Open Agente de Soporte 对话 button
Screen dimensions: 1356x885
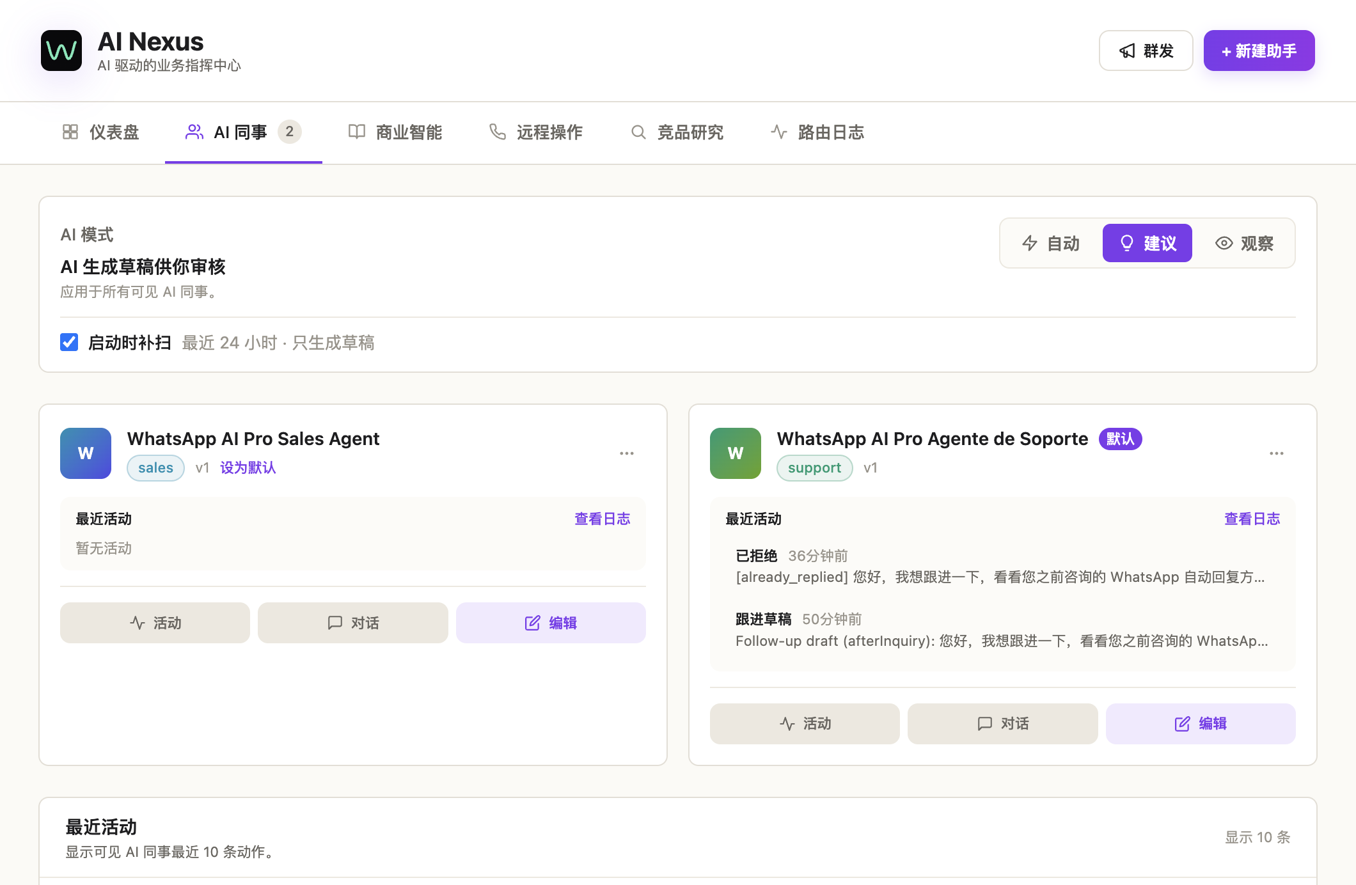click(x=1003, y=724)
